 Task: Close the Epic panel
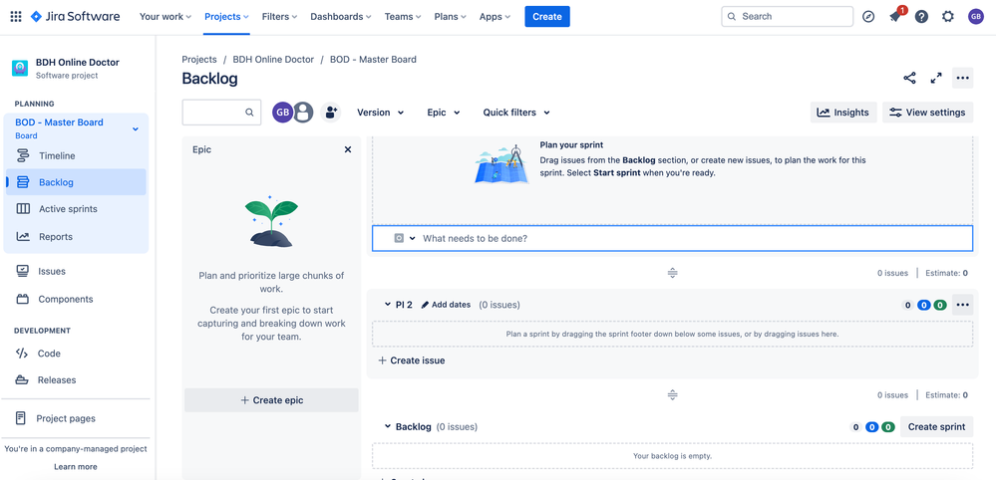[x=348, y=149]
